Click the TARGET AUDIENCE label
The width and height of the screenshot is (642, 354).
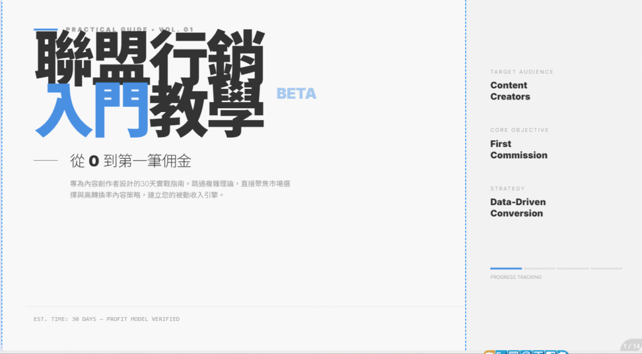522,72
